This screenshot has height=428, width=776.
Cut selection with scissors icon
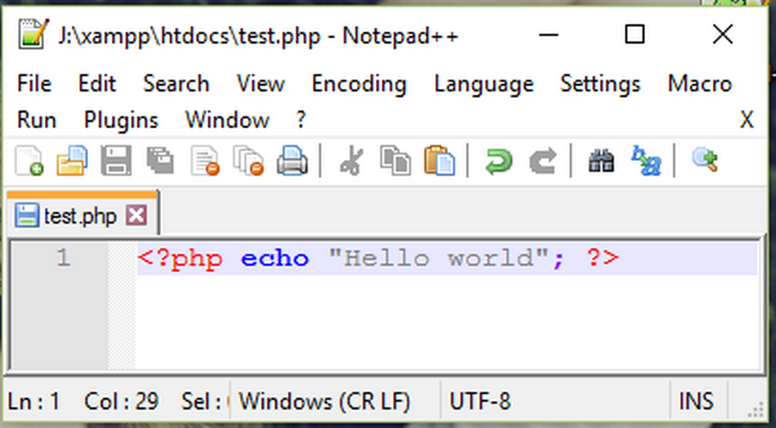pos(352,161)
